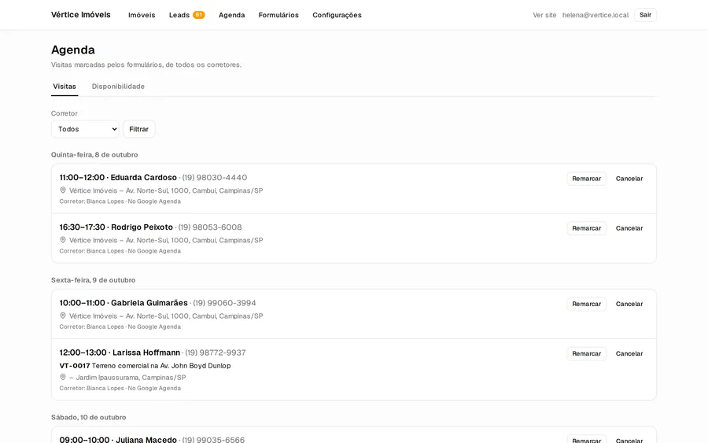Click Terreno comercial na Av. John Boyd Dunlop
The image size is (708, 443).
(x=161, y=366)
